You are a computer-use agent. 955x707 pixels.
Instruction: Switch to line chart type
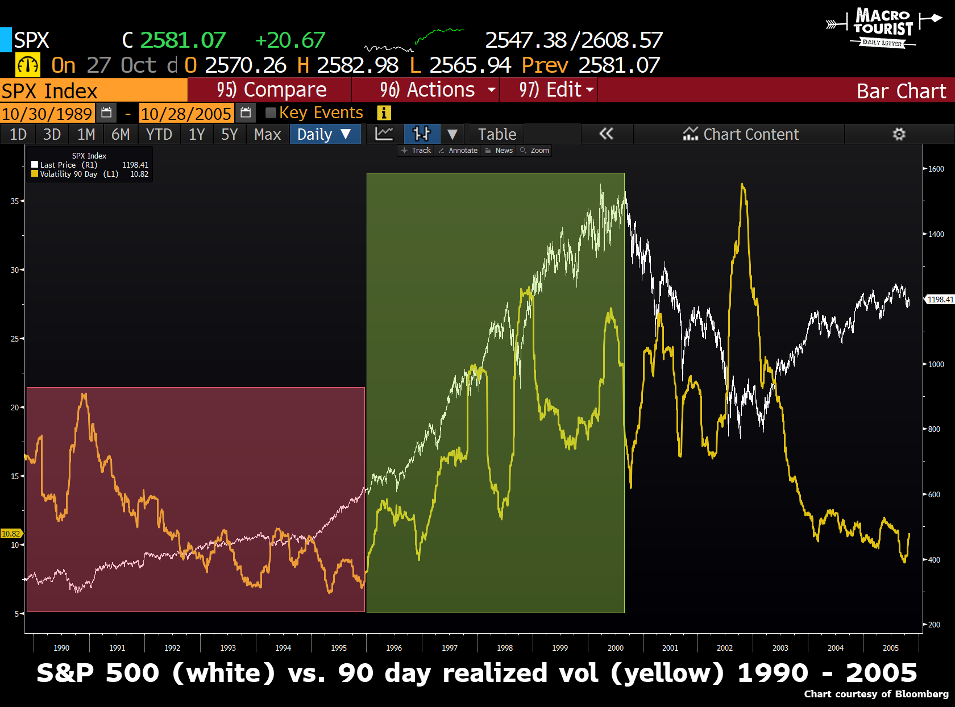(384, 134)
